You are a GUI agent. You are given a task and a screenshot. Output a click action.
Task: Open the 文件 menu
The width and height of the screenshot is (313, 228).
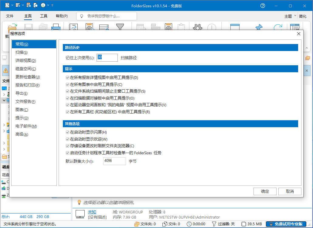pyautogui.click(x=10, y=16)
